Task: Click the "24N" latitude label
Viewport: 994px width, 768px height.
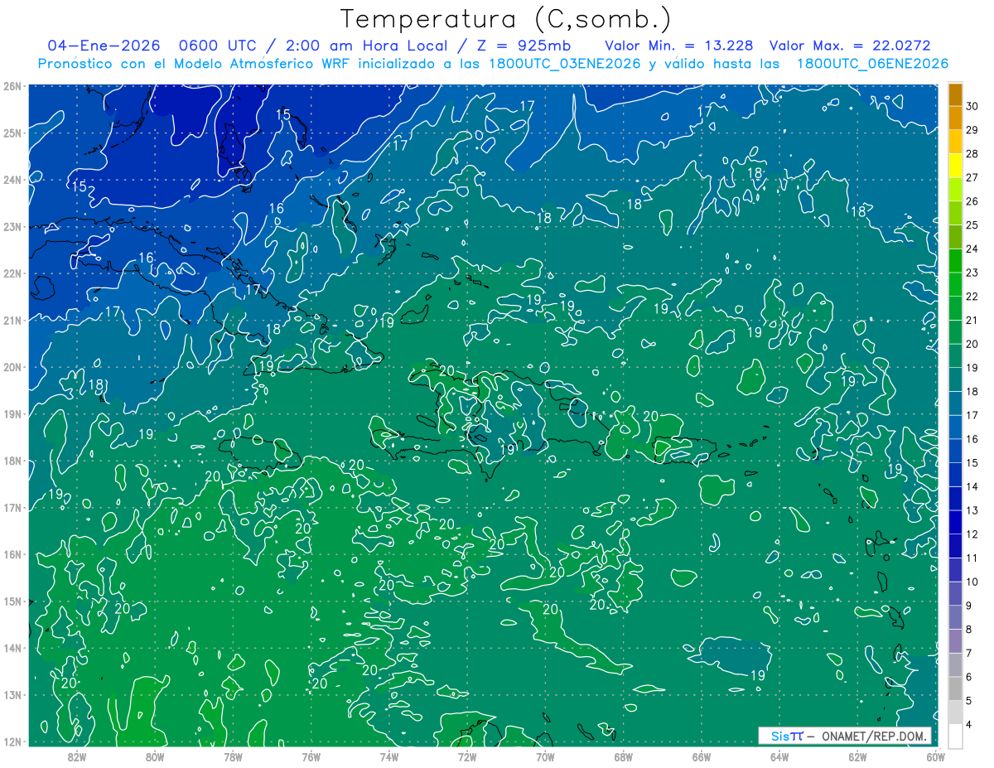Action: (12, 180)
